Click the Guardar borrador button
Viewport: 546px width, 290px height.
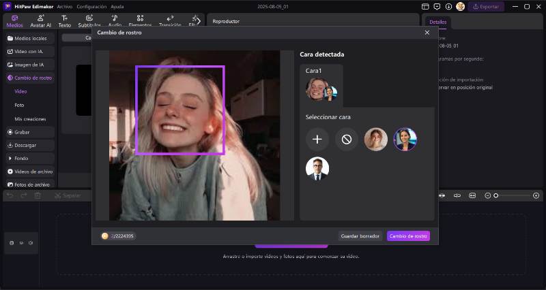pyautogui.click(x=360, y=236)
